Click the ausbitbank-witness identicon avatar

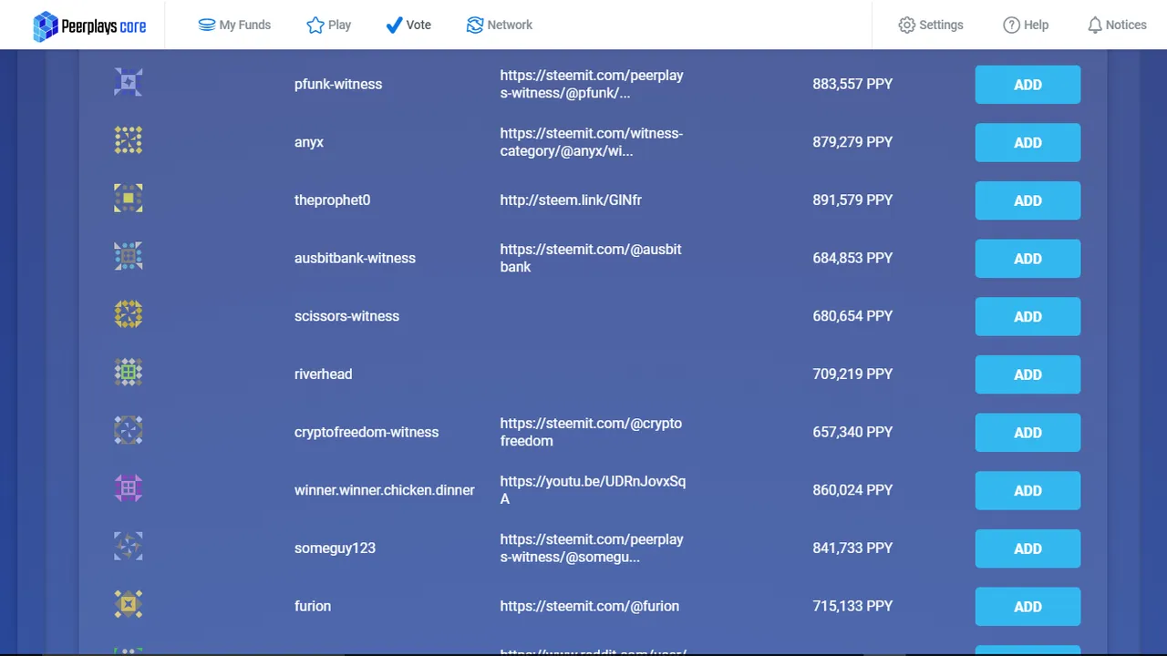(129, 256)
